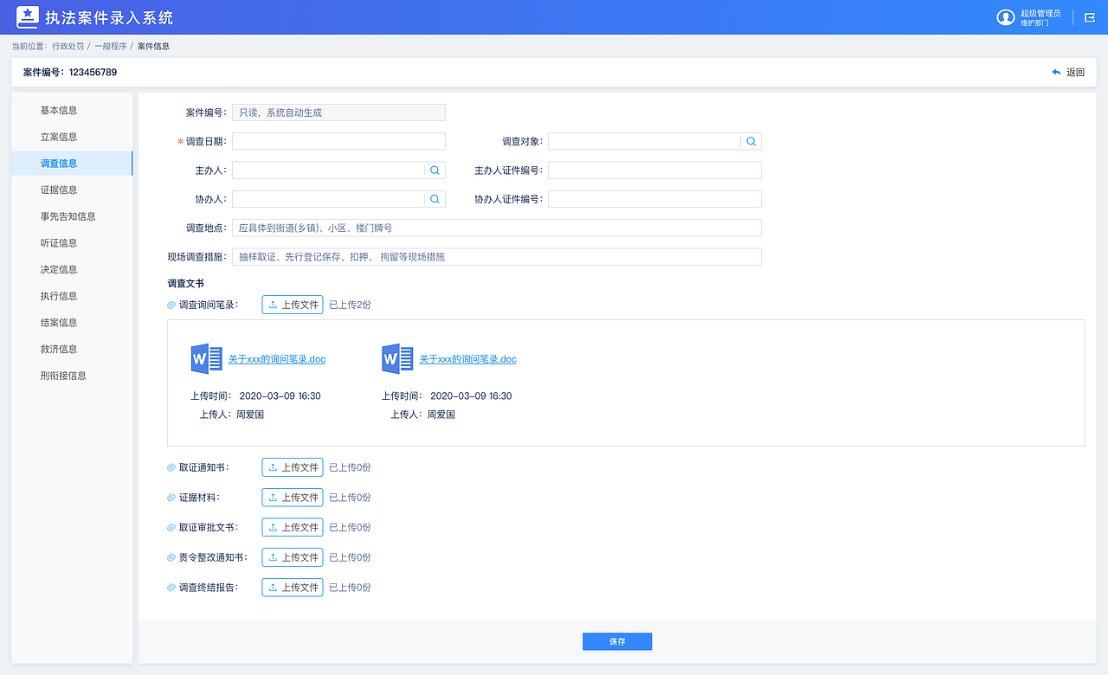Click the 返回 link text
The image size is (1108, 675).
1075,73
